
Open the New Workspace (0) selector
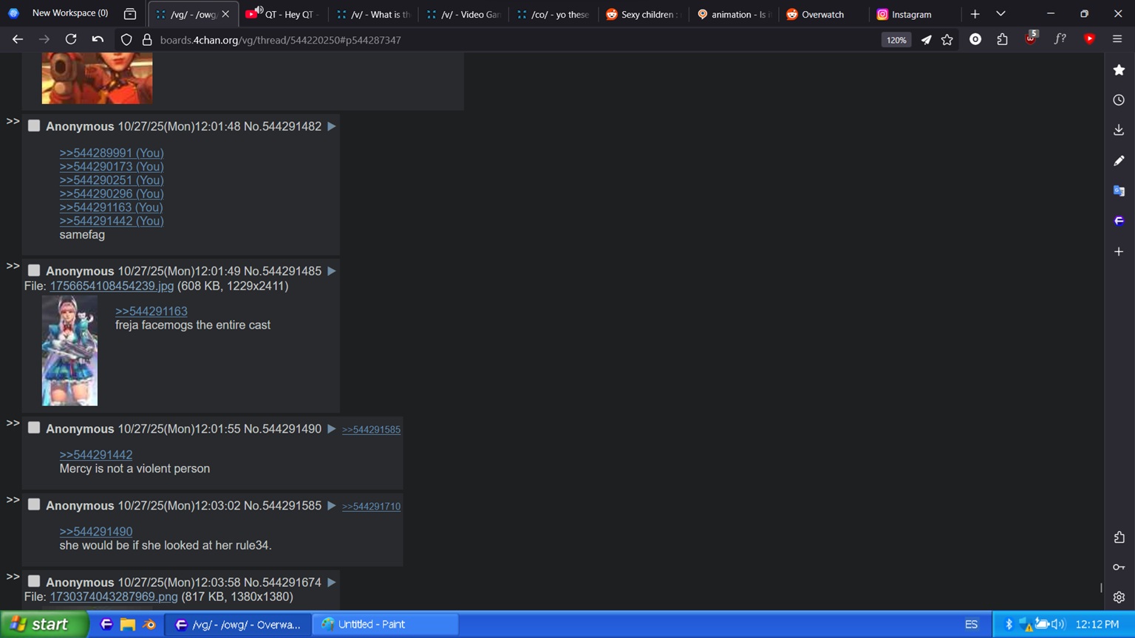pos(59,13)
